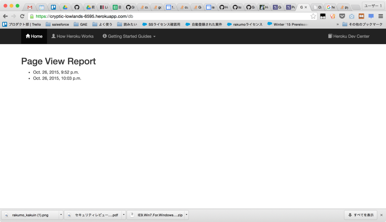The height and width of the screenshot is (222, 386).
Task: Click the すべてを表示 downloads button
Action: pos(360,215)
